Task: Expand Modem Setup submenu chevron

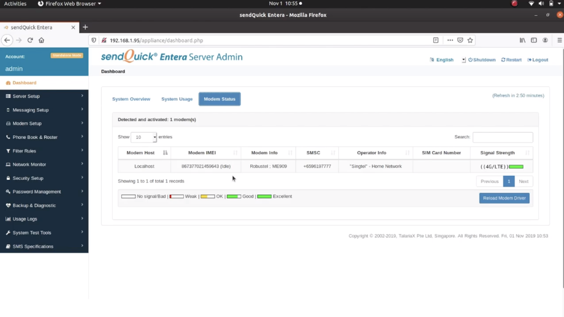Action: pyautogui.click(x=82, y=123)
